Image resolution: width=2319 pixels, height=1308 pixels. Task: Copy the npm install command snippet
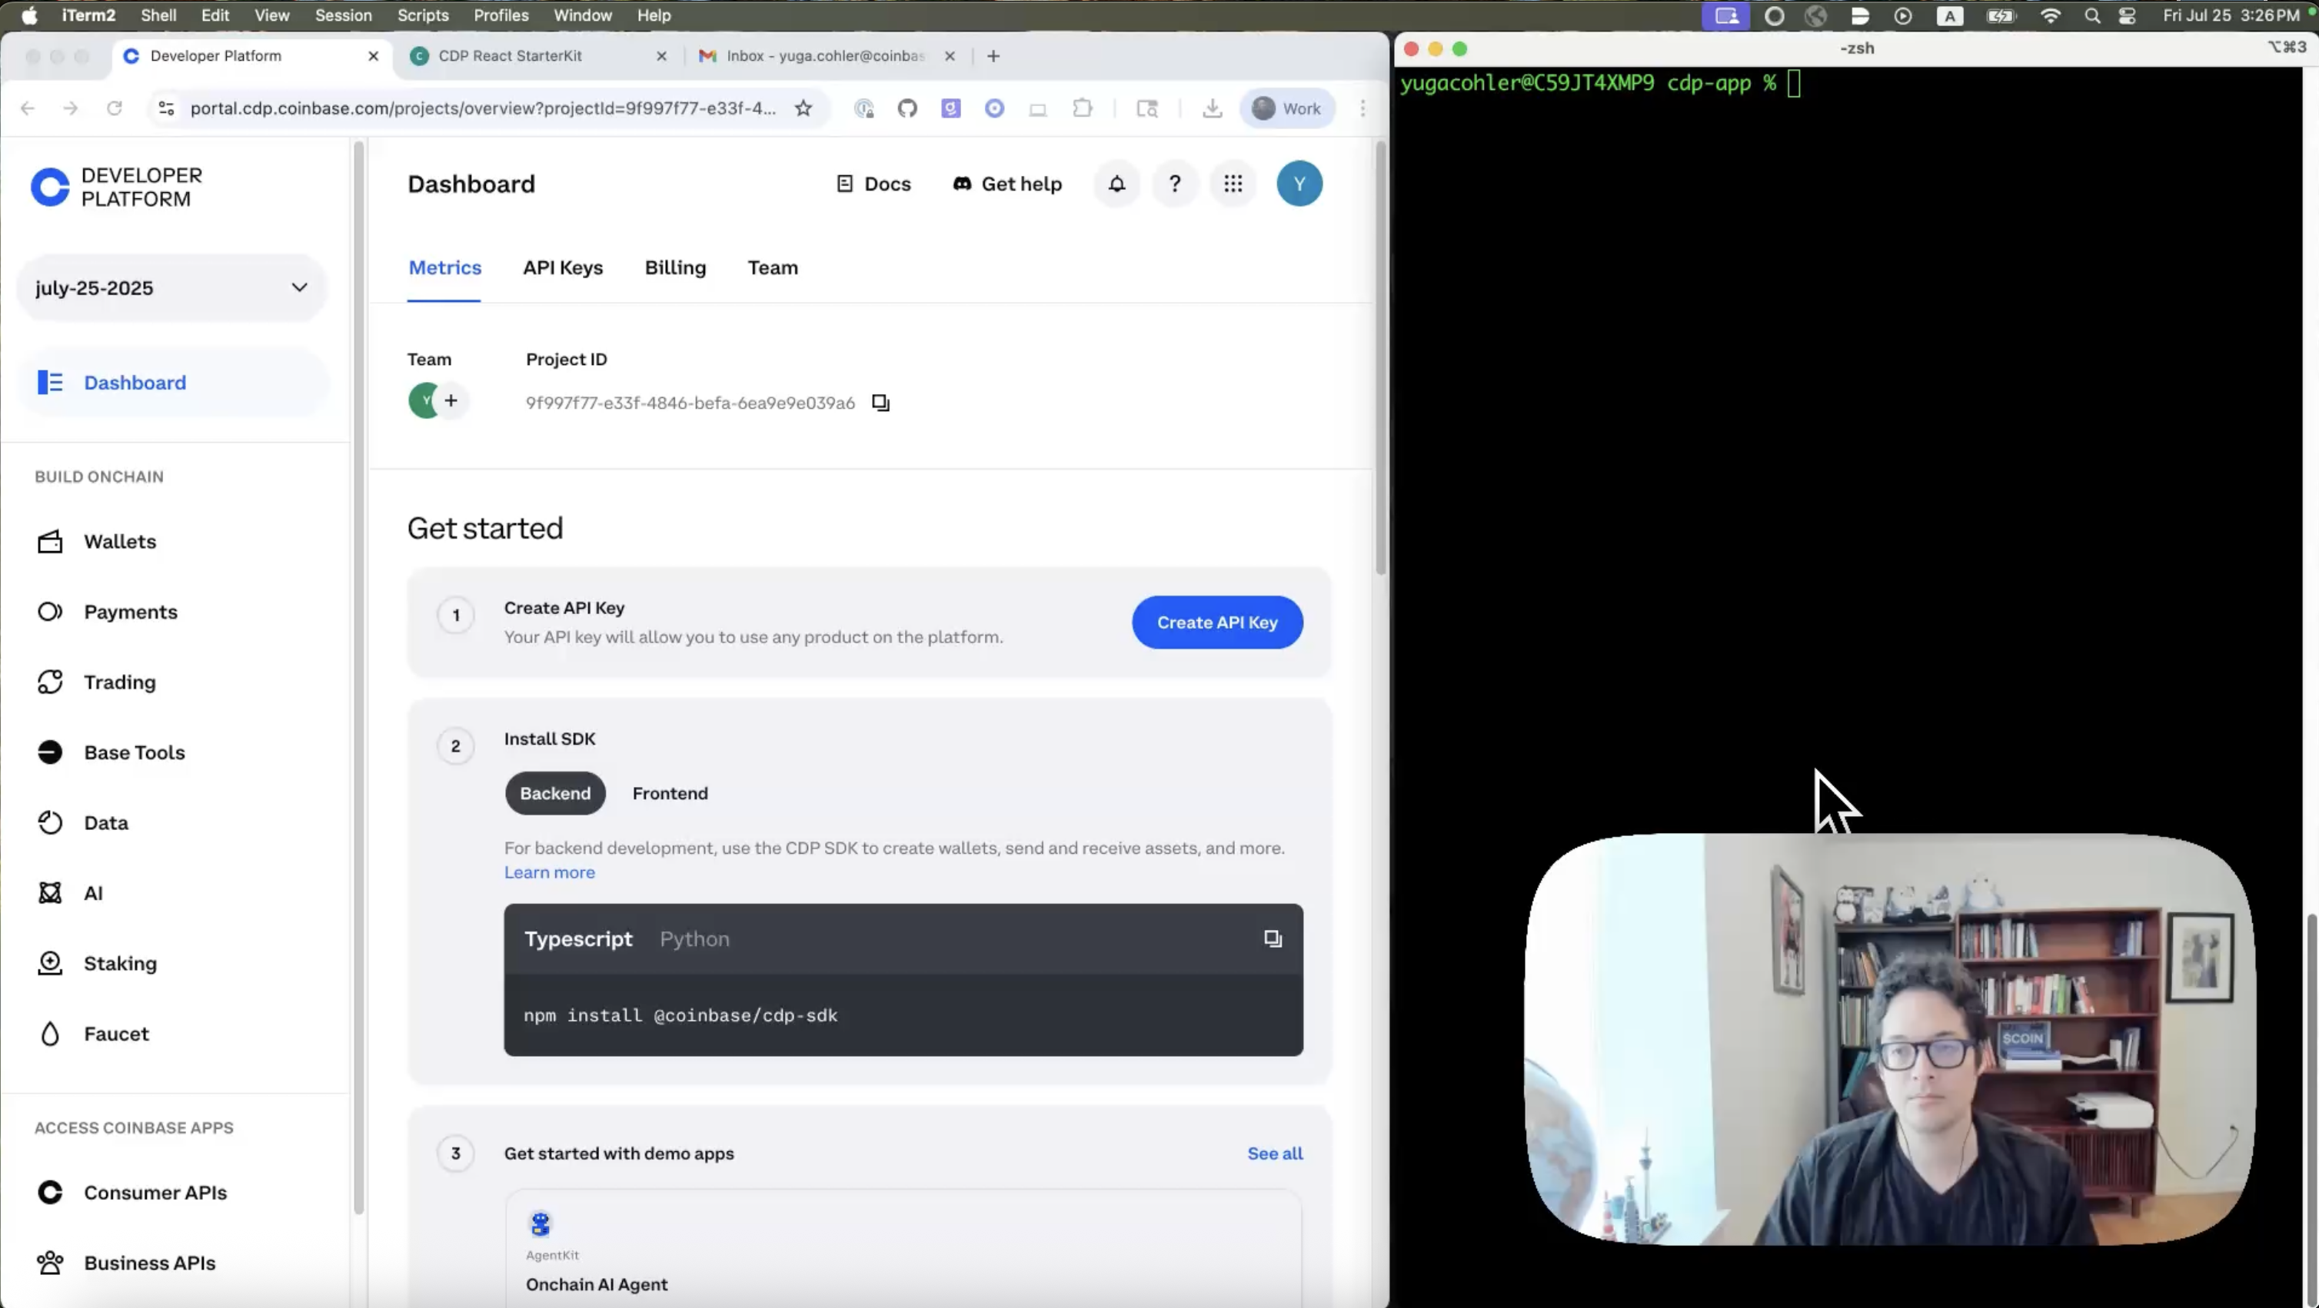click(x=1272, y=938)
